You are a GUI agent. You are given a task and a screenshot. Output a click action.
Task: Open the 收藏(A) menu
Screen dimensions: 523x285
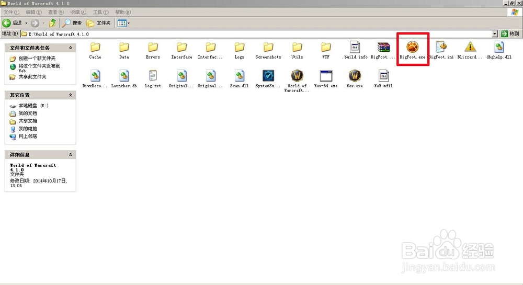pos(78,12)
